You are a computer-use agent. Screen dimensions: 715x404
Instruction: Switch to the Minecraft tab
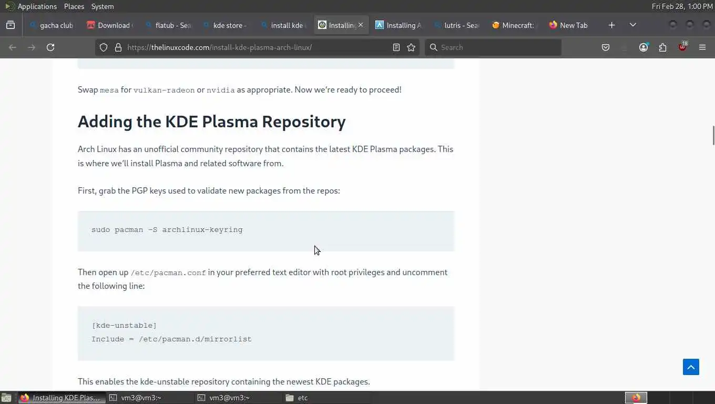click(x=513, y=25)
